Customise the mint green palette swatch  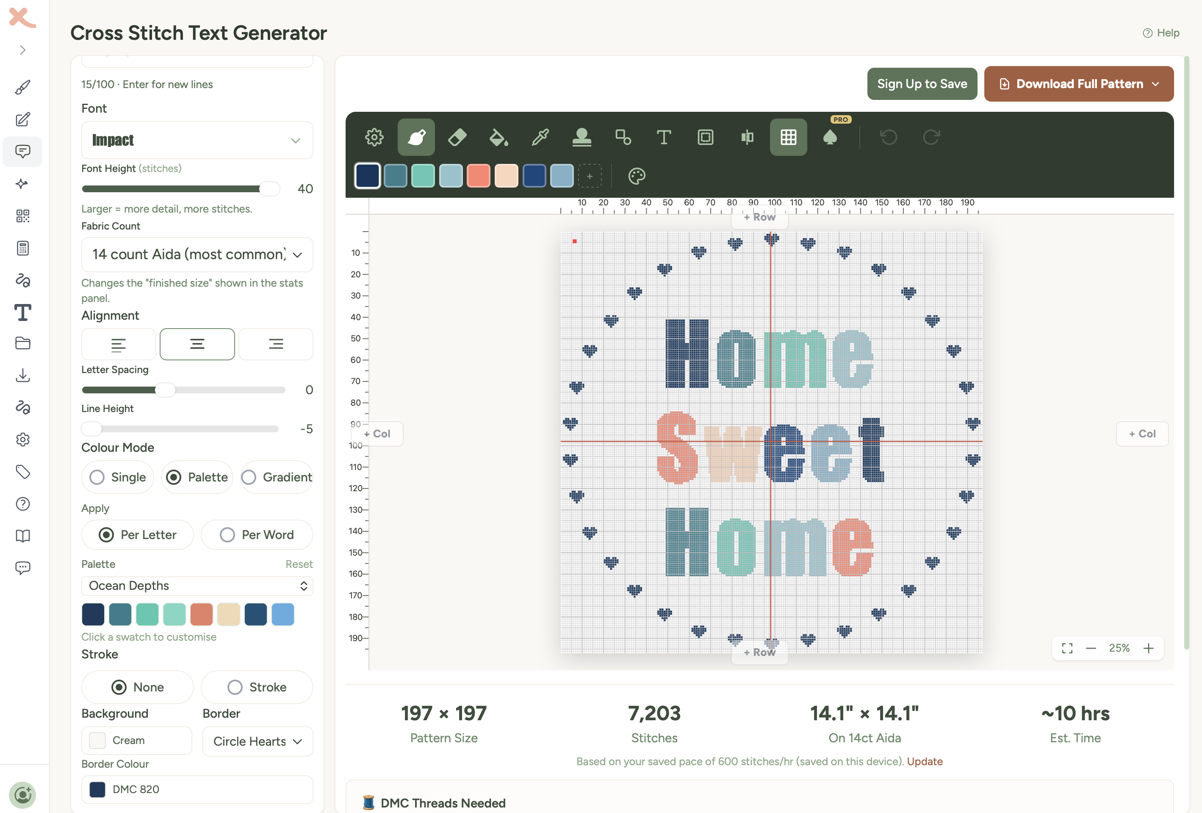[x=147, y=614]
